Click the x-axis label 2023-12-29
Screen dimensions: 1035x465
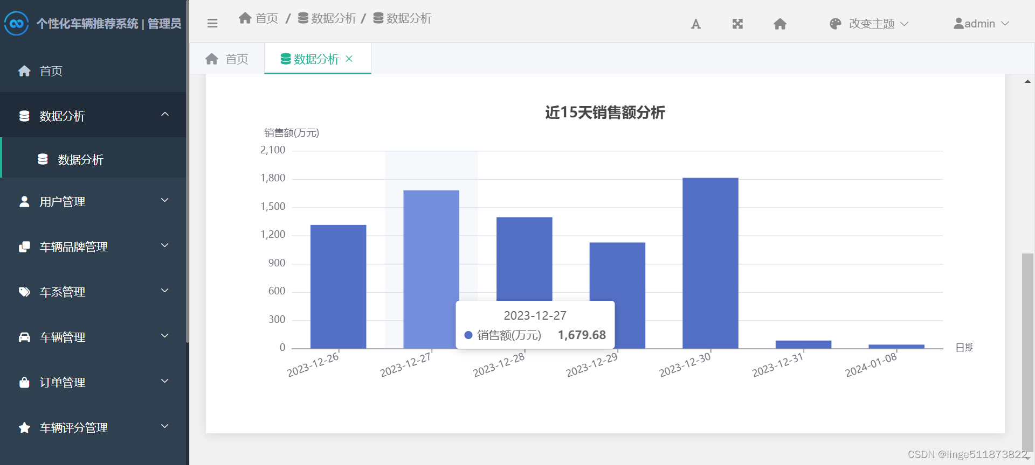tap(592, 365)
